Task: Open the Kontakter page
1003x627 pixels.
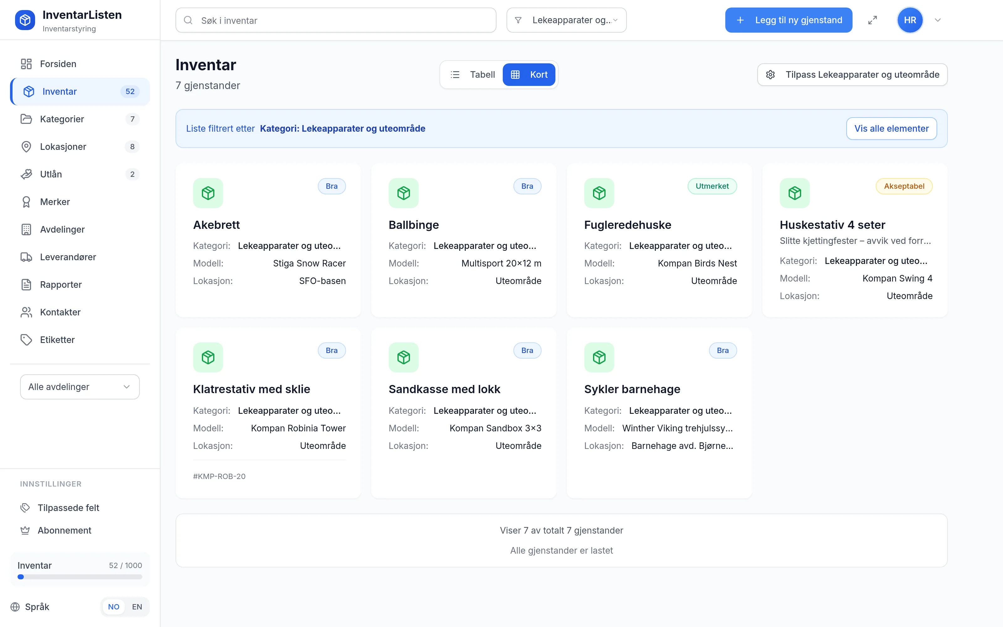Action: pos(80,312)
